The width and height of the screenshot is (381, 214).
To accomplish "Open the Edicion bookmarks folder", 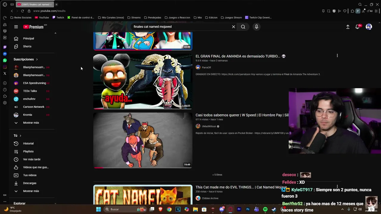I will (x=211, y=18).
